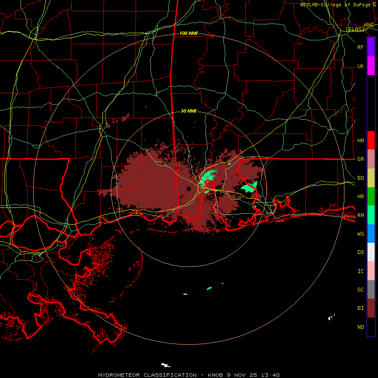Click the 13:40 timestamp
Viewport: 378px width, 378px height.
point(270,375)
